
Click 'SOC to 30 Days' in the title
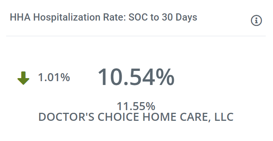(x=163, y=17)
